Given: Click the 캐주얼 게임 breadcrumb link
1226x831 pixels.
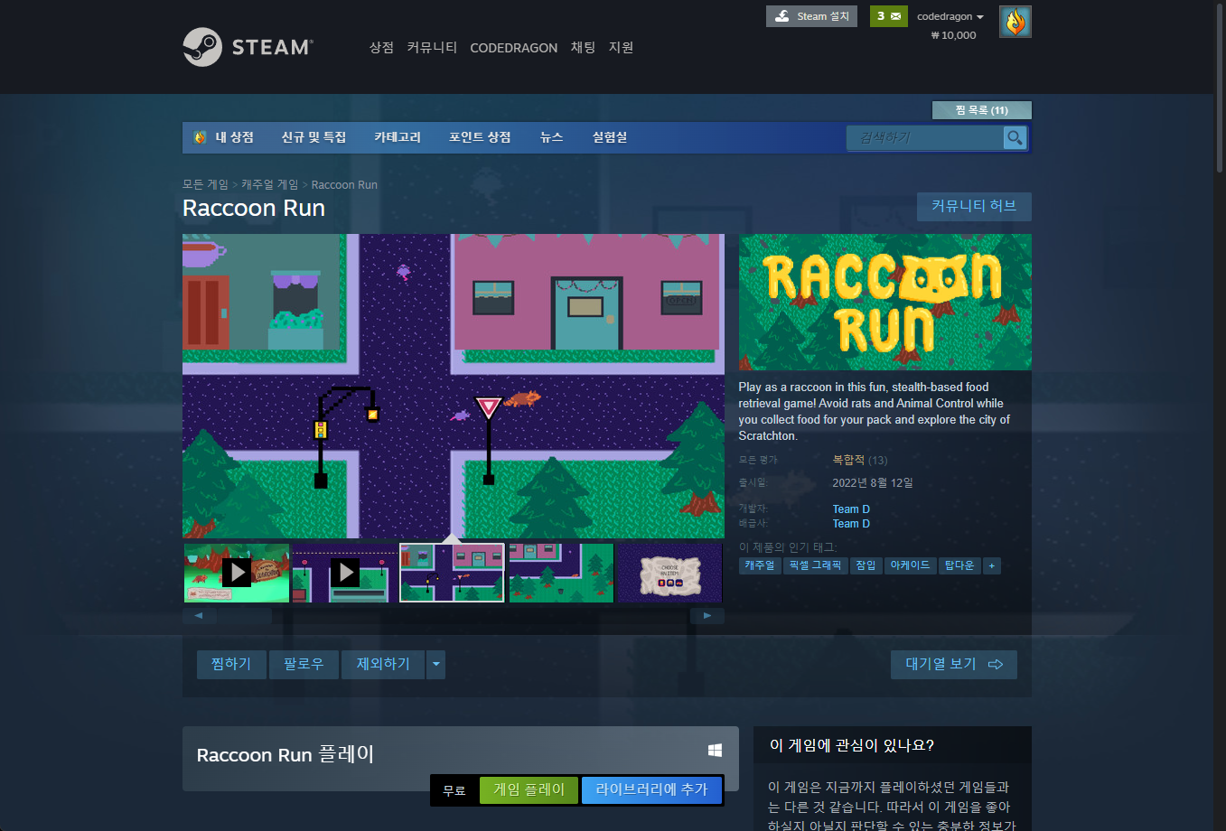Looking at the screenshot, I should [269, 184].
